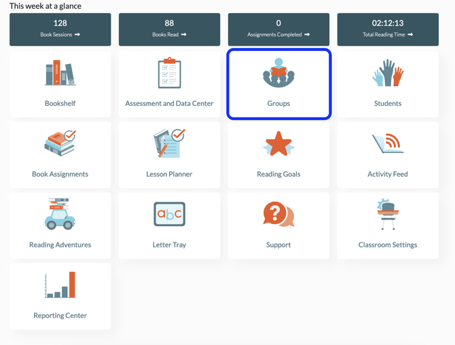
Task: Select the Groups reading circle icon
Action: (x=278, y=73)
